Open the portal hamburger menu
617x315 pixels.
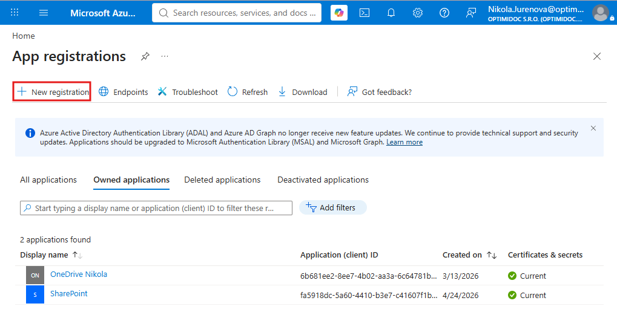pos(44,13)
